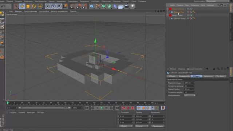Jump to the start of the animation
Screen dimensions: 233x131
coord(87,108)
